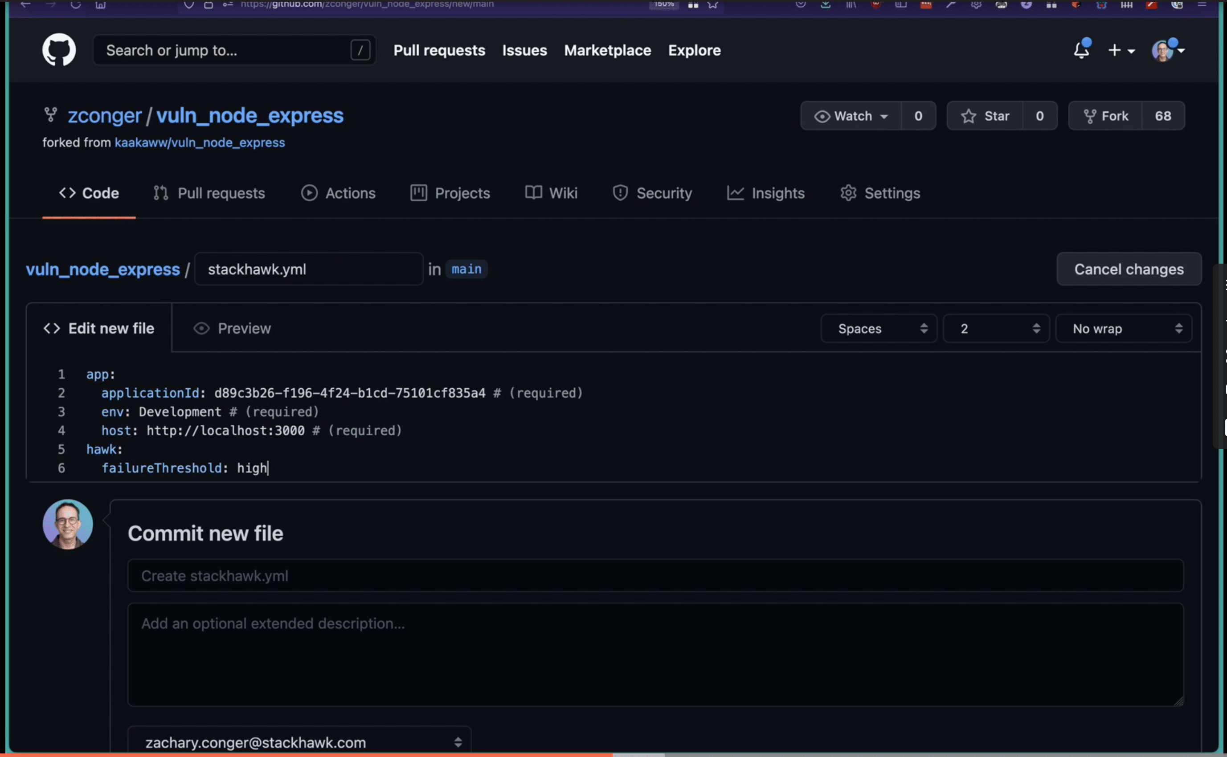Click the browser address bar URL
1227x757 pixels.
click(367, 4)
